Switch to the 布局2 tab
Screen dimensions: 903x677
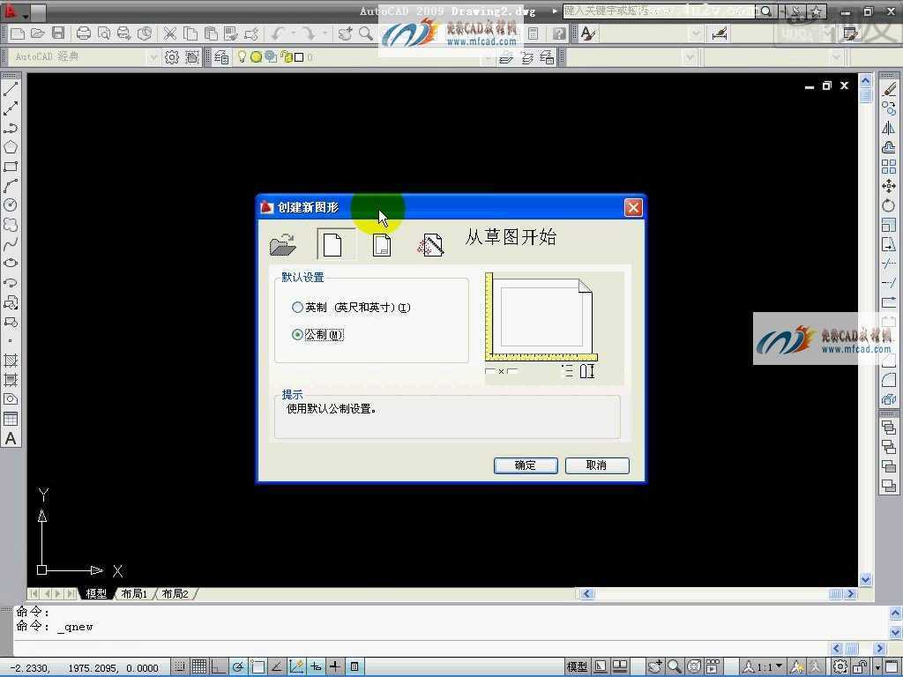point(175,593)
